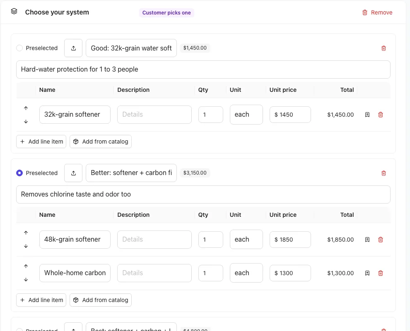Delete the Better softener + carbon option
Screen dimensions: 410x331
pos(383,173)
